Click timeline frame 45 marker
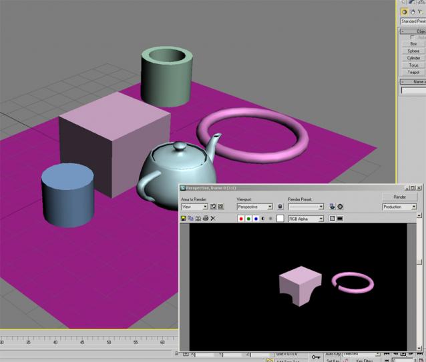This screenshot has height=362, width=426. 82,342
